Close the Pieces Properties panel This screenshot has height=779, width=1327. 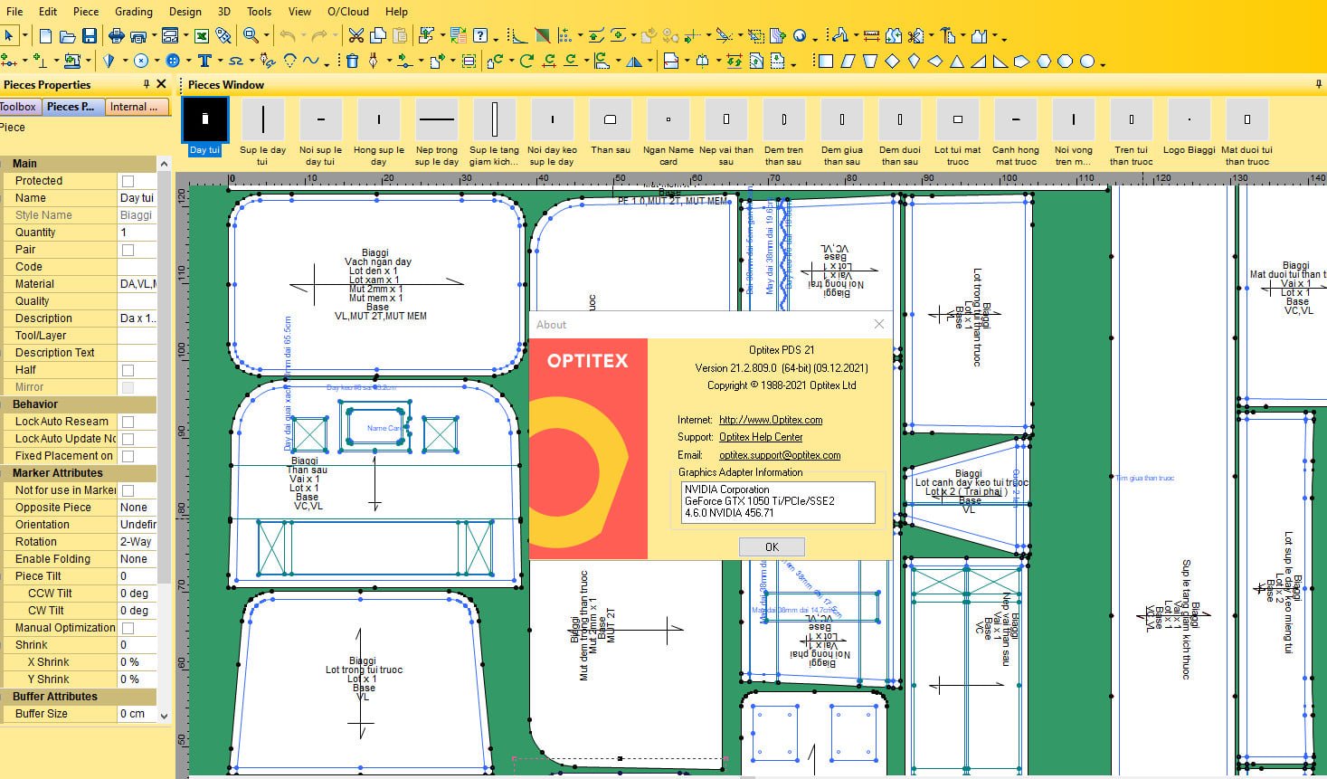[x=162, y=84]
